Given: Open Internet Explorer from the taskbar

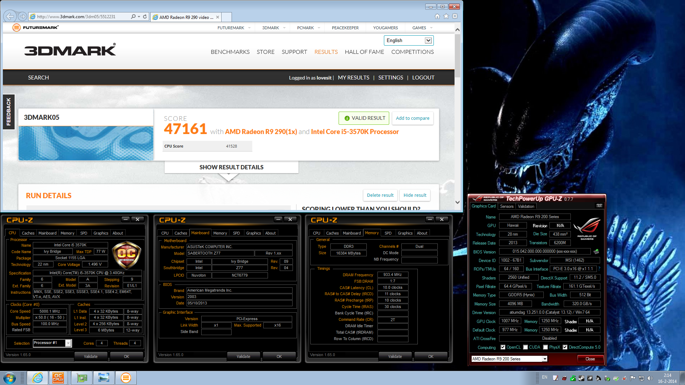Looking at the screenshot, I should [38, 378].
